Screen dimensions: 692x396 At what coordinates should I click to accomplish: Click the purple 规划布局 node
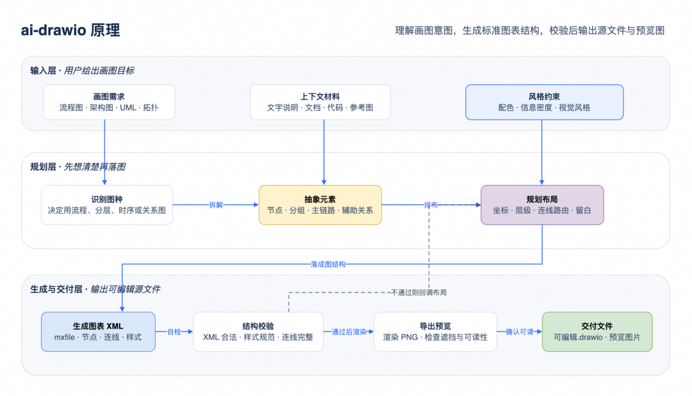coord(542,205)
